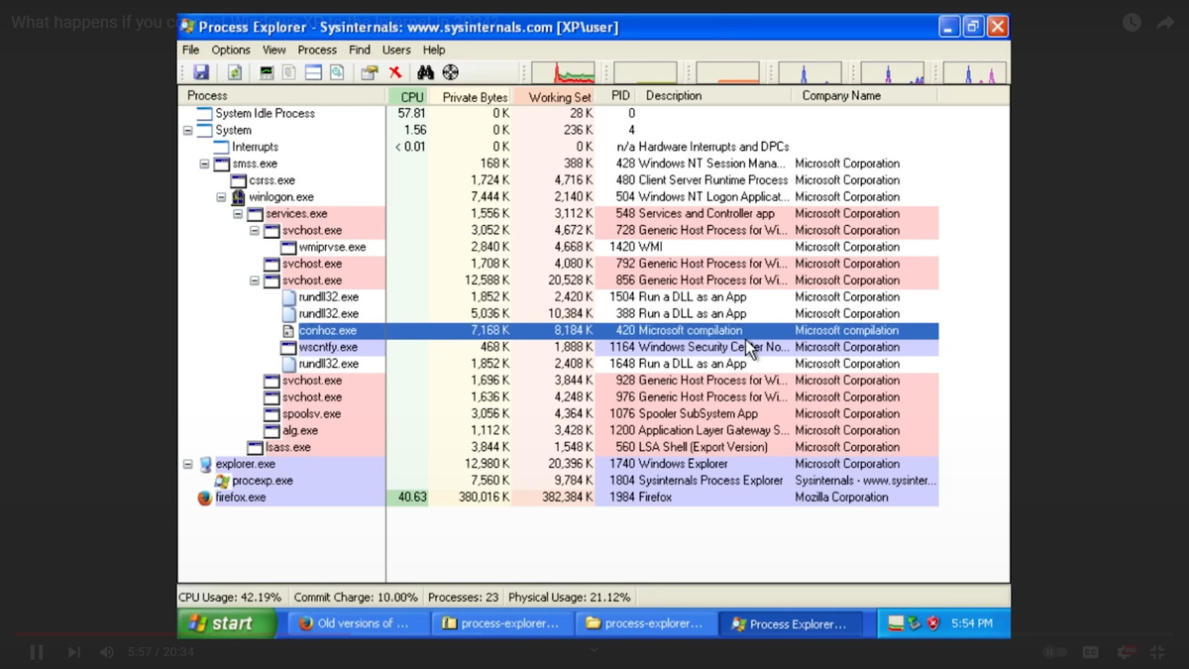Open System Information from the toolbar

(x=267, y=72)
